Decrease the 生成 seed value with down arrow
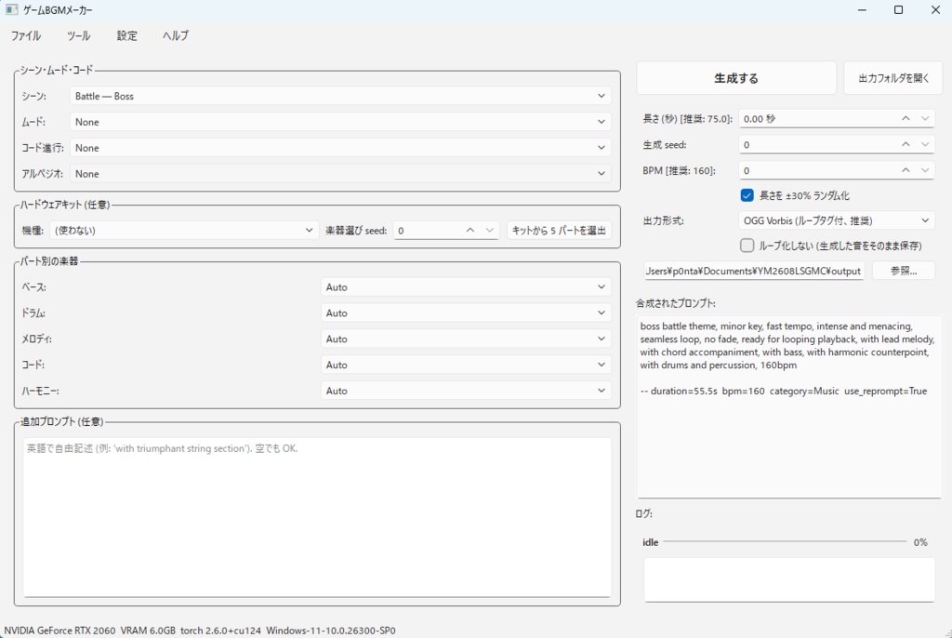Viewport: 952px width, 638px height. (925, 144)
